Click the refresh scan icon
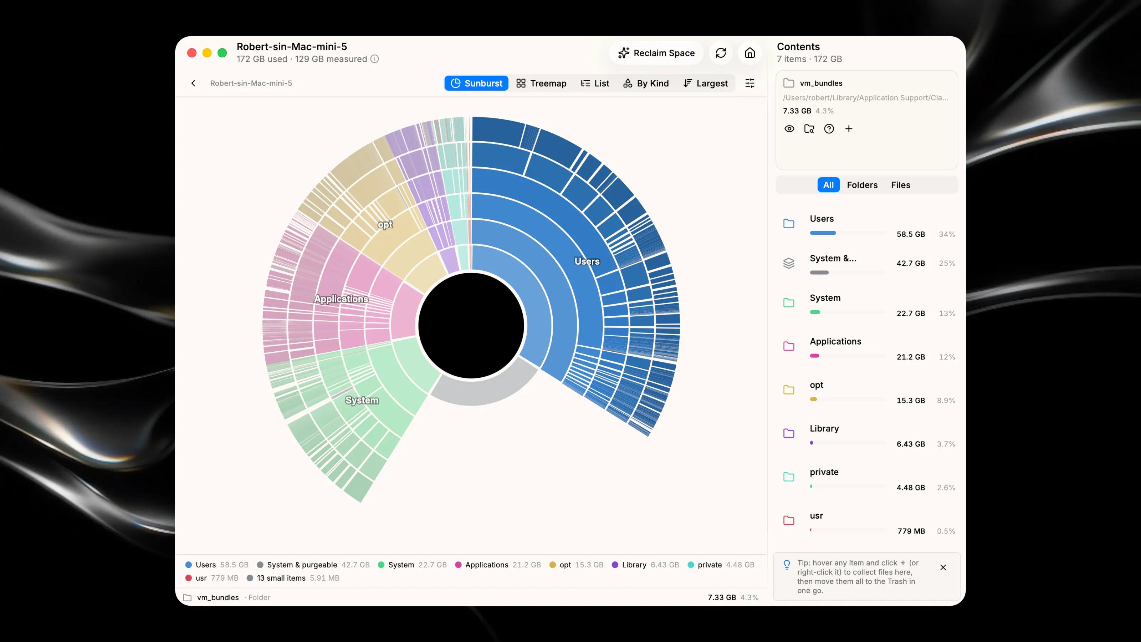Image resolution: width=1141 pixels, height=642 pixels. 721,53
